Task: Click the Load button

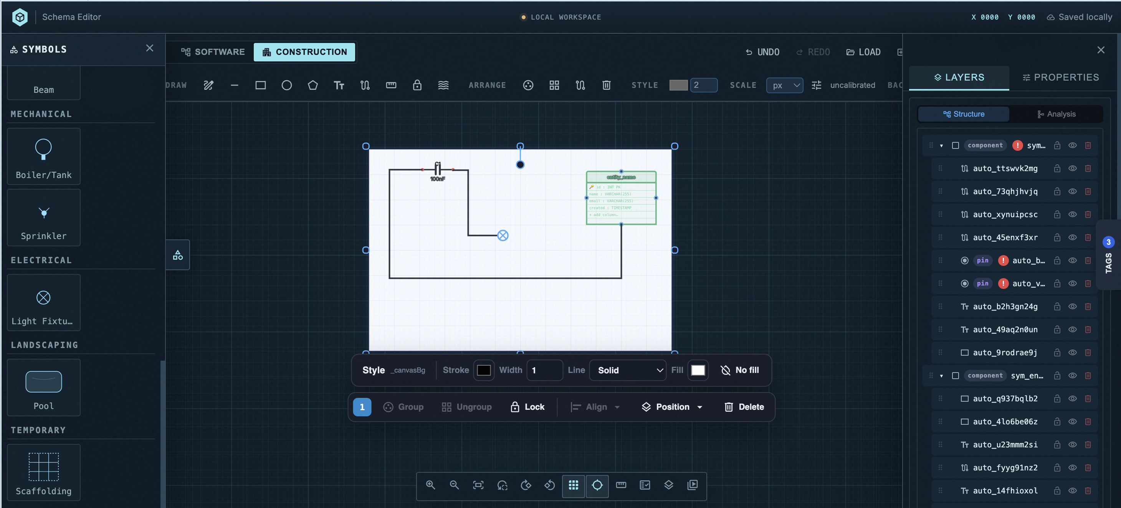Action: click(x=863, y=52)
